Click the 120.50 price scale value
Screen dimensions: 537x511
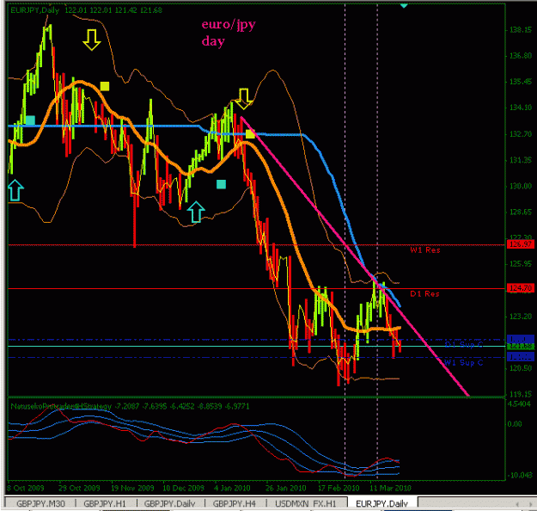pyautogui.click(x=521, y=368)
